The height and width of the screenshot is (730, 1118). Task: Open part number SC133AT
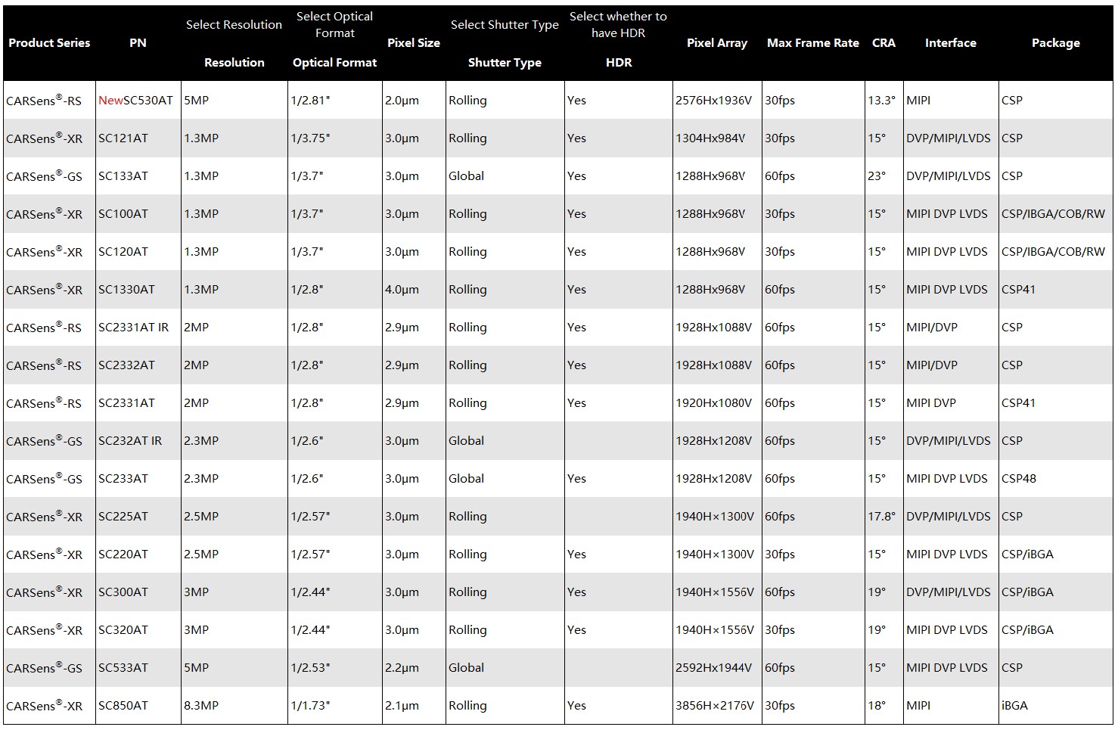pos(123,176)
